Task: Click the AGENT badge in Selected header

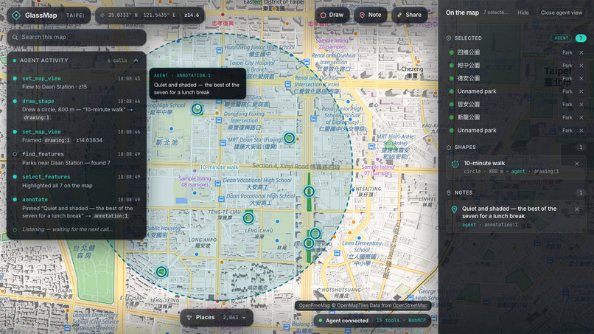Action: click(x=561, y=38)
